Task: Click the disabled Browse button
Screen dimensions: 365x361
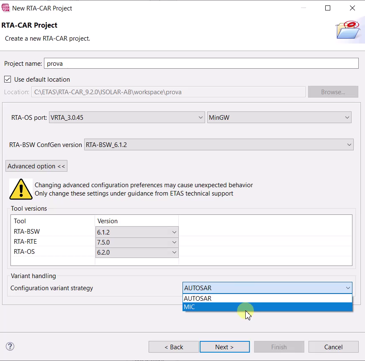Action: 333,92
